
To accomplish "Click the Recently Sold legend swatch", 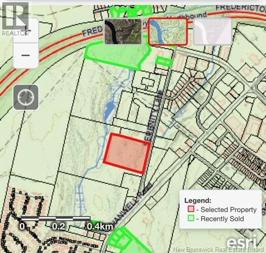I will tap(191, 218).
